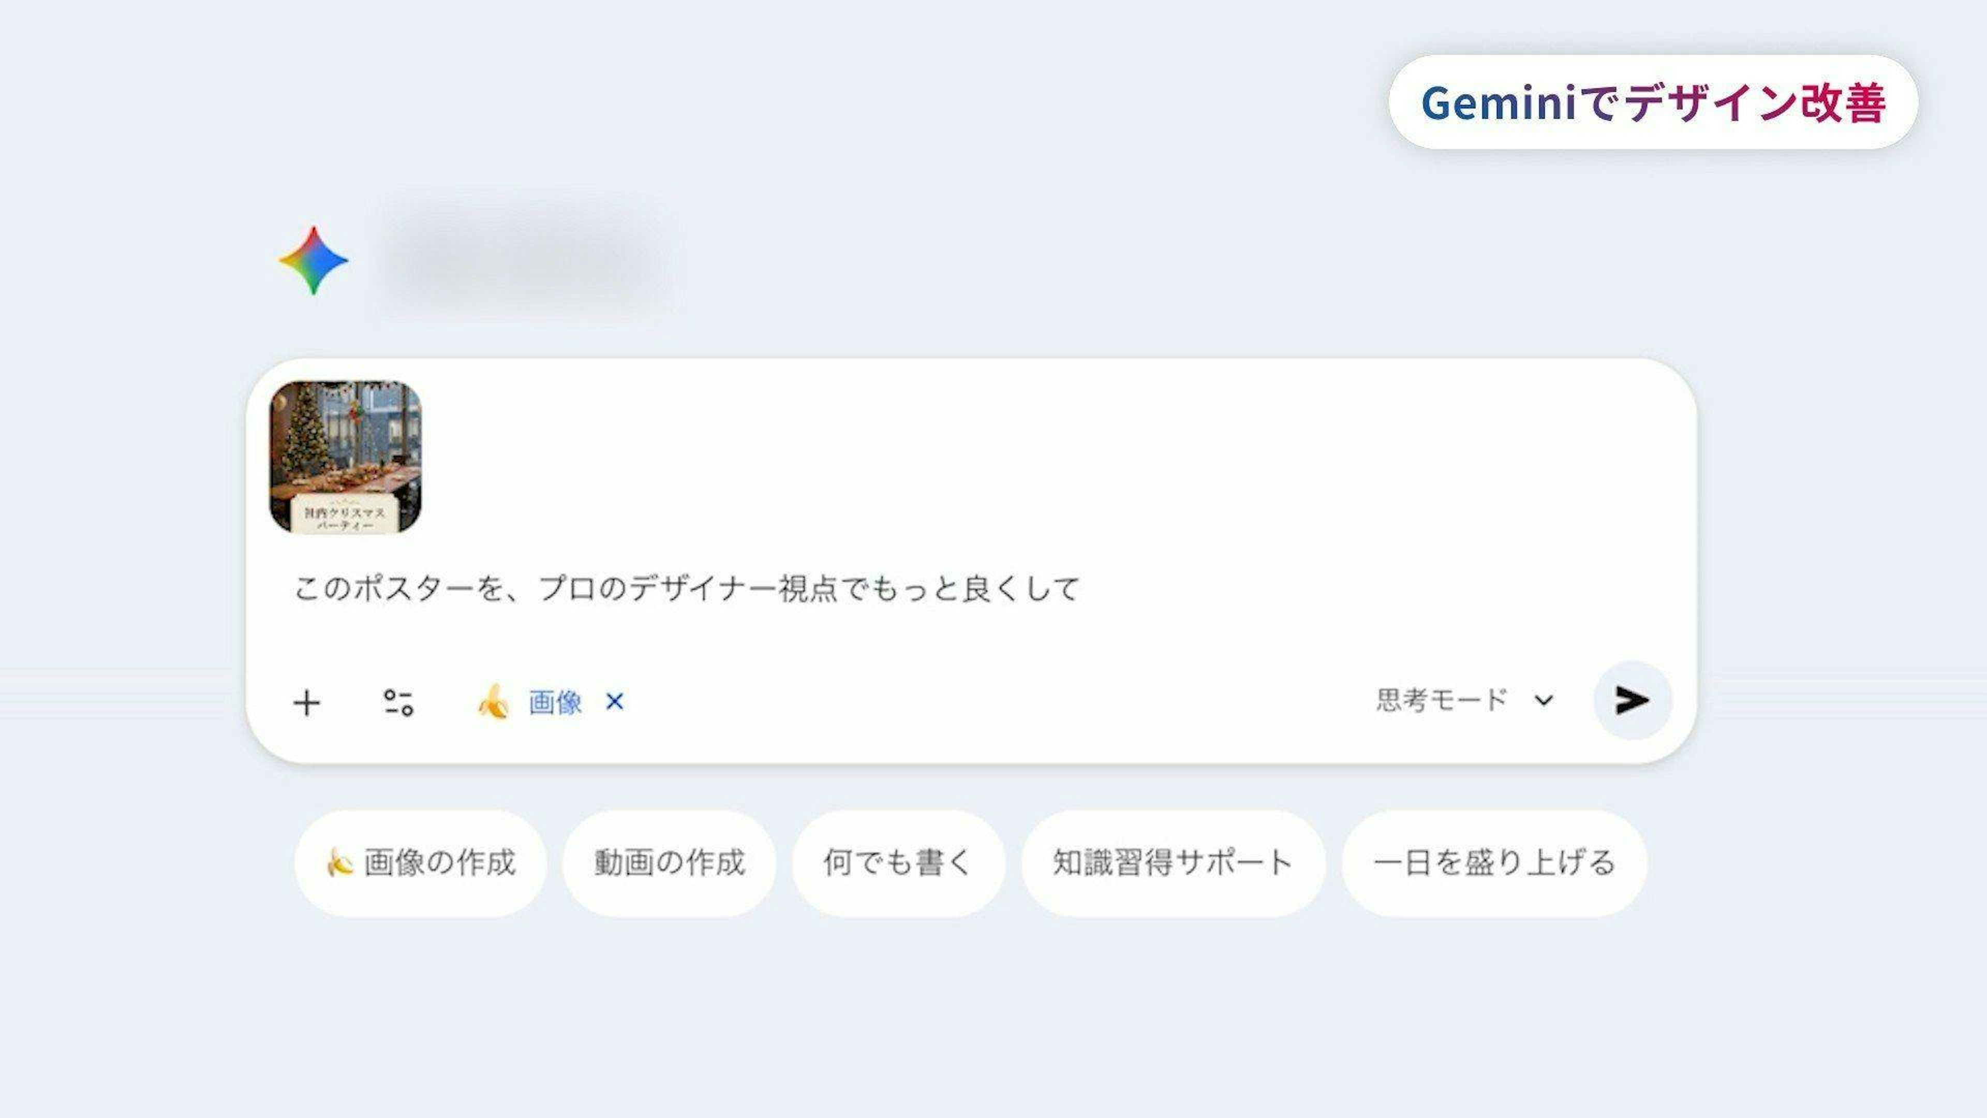Select the 一日を盛り上げる chip
The width and height of the screenshot is (1987, 1118).
pos(1494,863)
